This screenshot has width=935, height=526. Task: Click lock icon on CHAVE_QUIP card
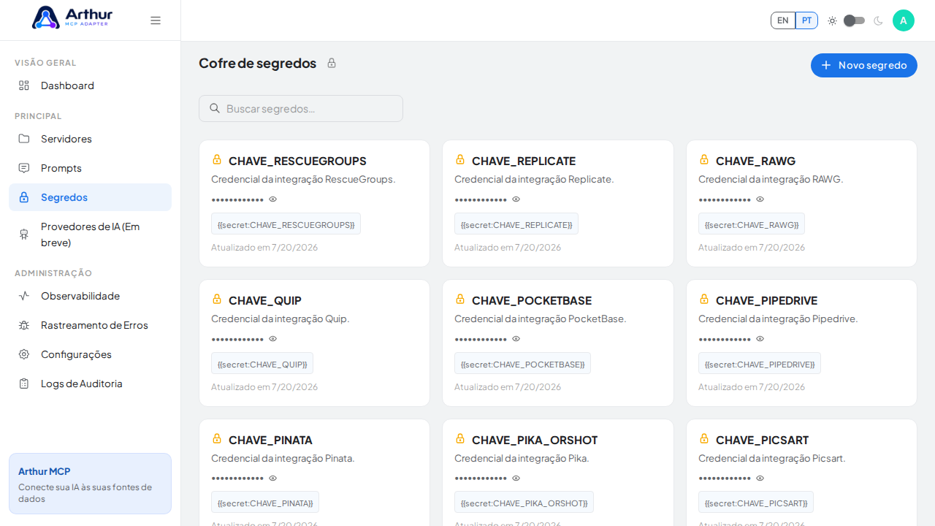pyautogui.click(x=217, y=299)
